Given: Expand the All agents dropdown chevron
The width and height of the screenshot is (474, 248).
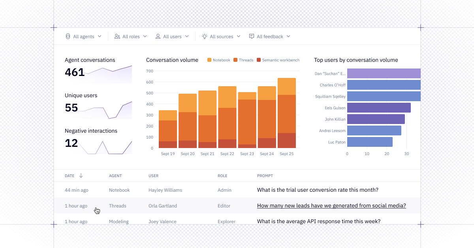Looking at the screenshot, I should 100,36.
